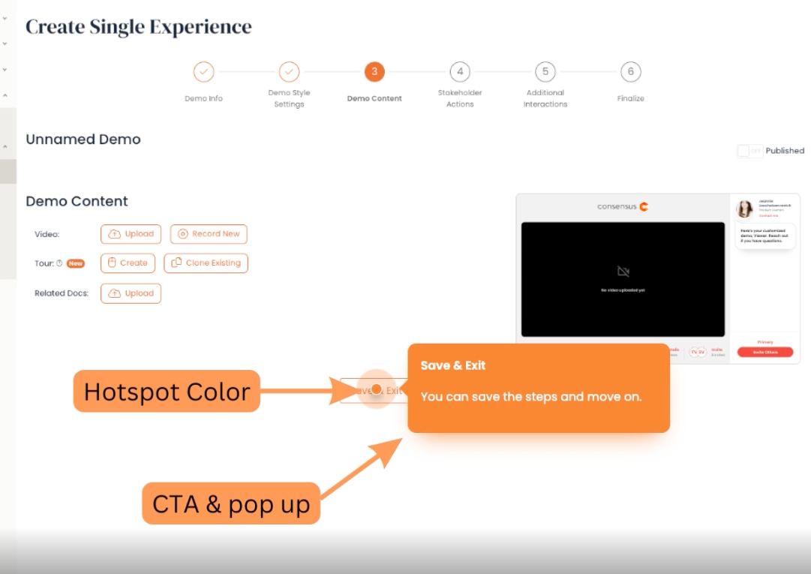The height and width of the screenshot is (574, 811).
Task: Click the Related Docs Upload button
Action: 131,293
